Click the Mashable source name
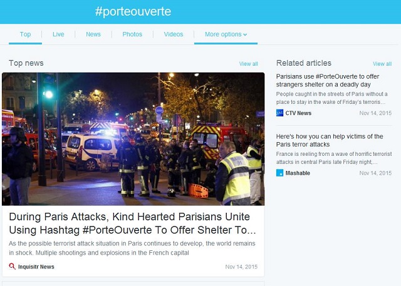This screenshot has width=401, height=286. tap(298, 173)
